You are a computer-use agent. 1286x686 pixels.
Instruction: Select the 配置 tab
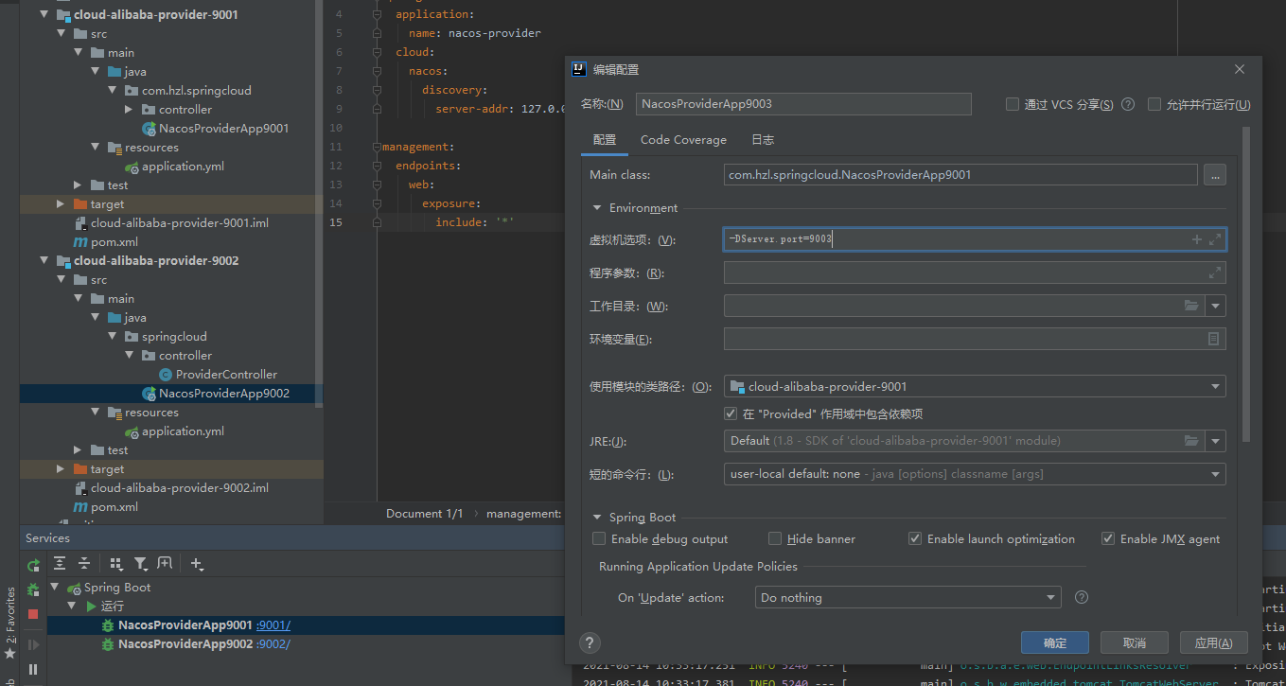tap(605, 140)
